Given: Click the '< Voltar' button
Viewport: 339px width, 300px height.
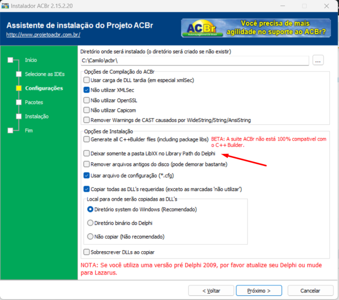Looking at the screenshot, I should coord(211,290).
